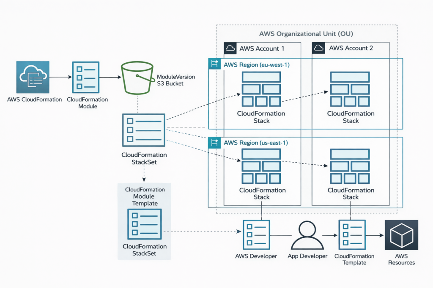The height and width of the screenshot is (288, 433).
Task: Click the cloud icon beside AWS Account 2
Action: point(318,48)
